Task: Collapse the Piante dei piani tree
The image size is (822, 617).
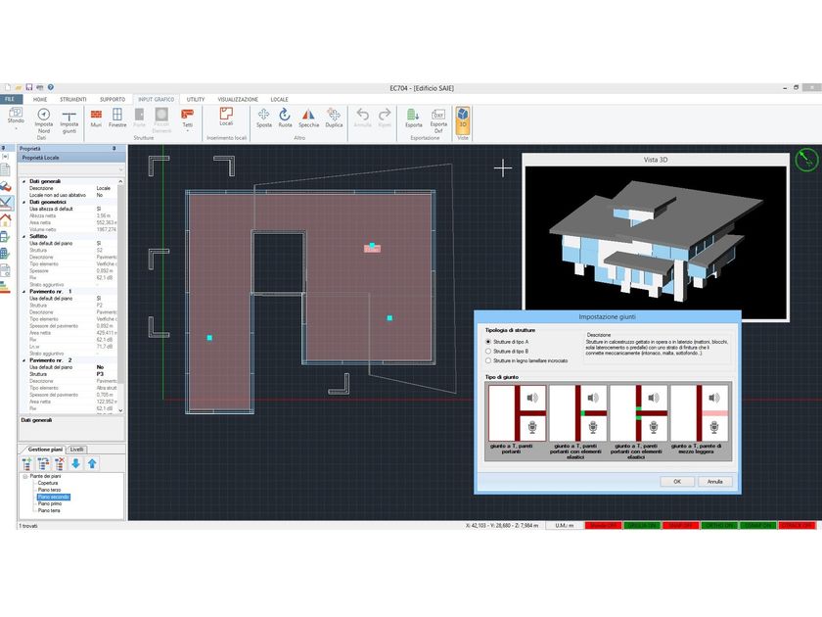Action: coord(24,476)
